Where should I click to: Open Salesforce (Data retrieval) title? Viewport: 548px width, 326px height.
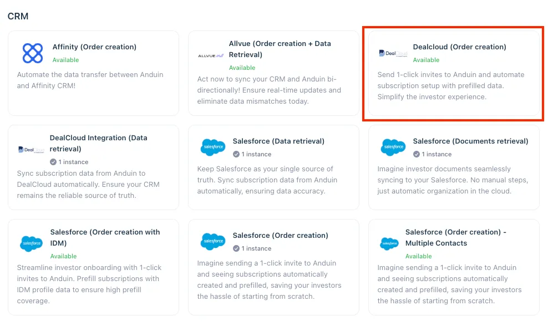coord(278,141)
